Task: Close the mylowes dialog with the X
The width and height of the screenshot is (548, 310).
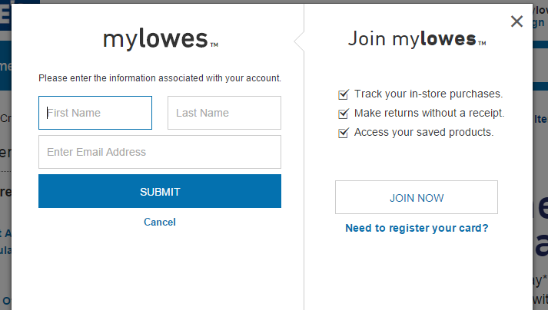Action: pos(516,21)
